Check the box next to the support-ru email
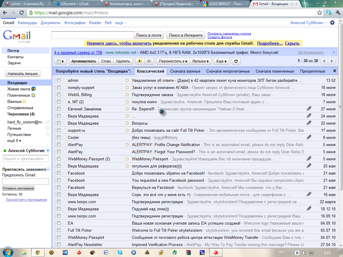Screen dimensions: 343x257 pyautogui.click(x=59, y=130)
